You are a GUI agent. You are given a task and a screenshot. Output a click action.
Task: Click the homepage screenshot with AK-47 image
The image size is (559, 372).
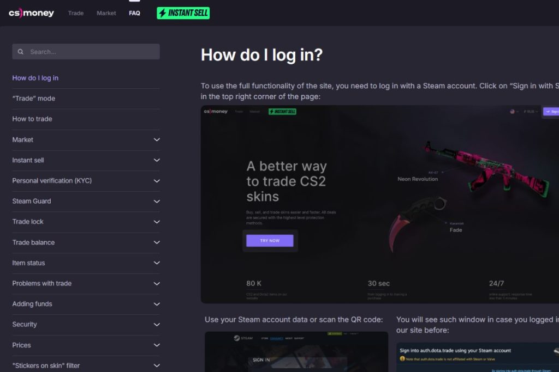point(380,204)
